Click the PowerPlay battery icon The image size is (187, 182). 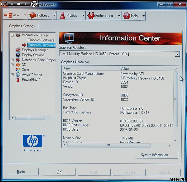pos(18,80)
